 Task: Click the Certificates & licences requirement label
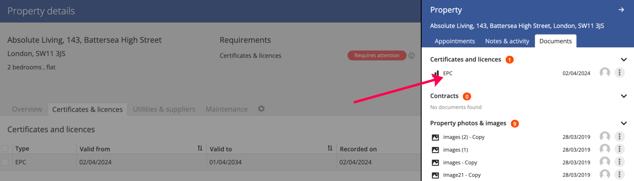(250, 56)
